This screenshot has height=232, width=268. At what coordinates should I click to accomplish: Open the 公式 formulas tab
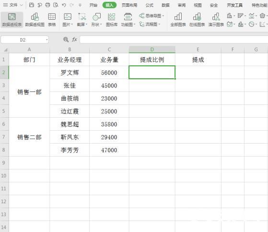coord(150,5)
